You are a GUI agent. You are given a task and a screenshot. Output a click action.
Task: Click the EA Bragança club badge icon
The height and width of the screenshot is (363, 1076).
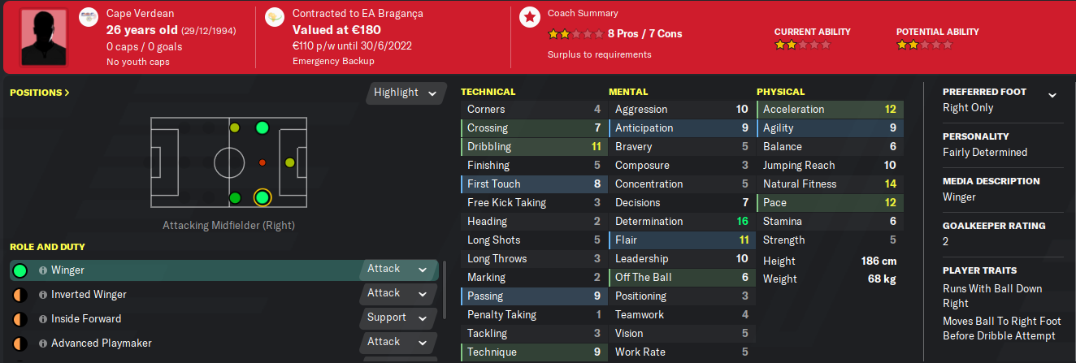[x=275, y=17]
